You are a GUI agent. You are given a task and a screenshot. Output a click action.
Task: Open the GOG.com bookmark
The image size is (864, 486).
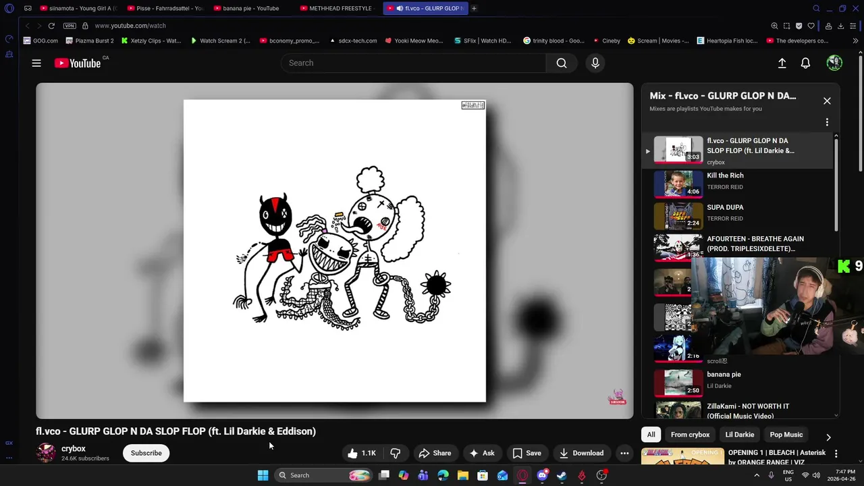pyautogui.click(x=40, y=40)
